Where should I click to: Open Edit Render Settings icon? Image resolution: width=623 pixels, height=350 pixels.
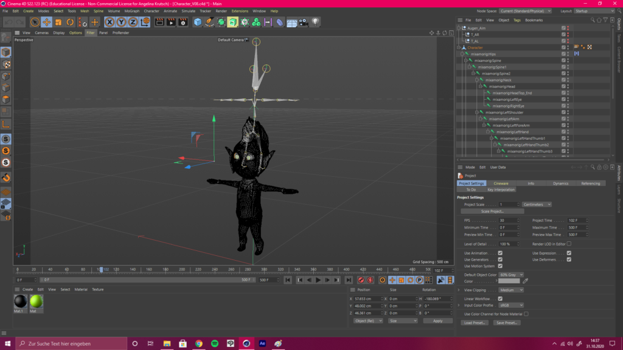pyautogui.click(x=182, y=22)
